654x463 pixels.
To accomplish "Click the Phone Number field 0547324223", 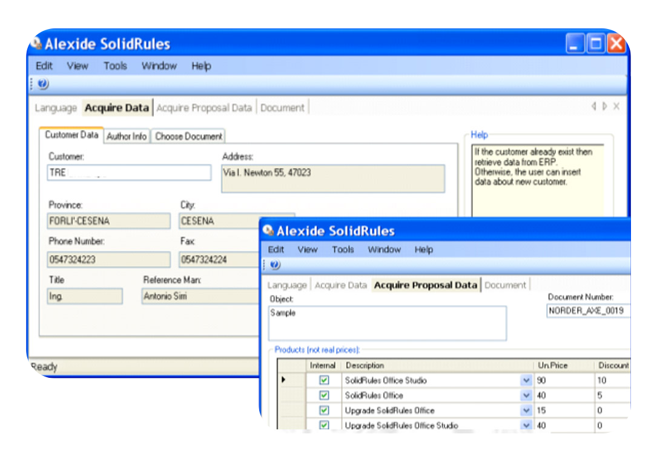I will [x=109, y=259].
